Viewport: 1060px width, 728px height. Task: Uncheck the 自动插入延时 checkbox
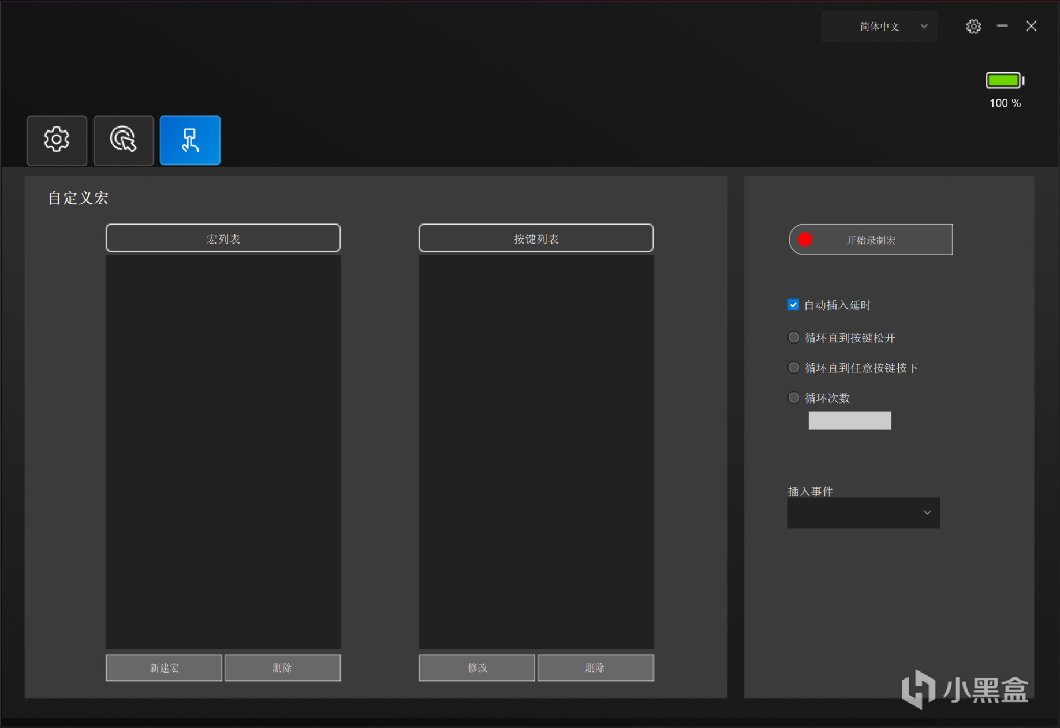[x=793, y=305]
